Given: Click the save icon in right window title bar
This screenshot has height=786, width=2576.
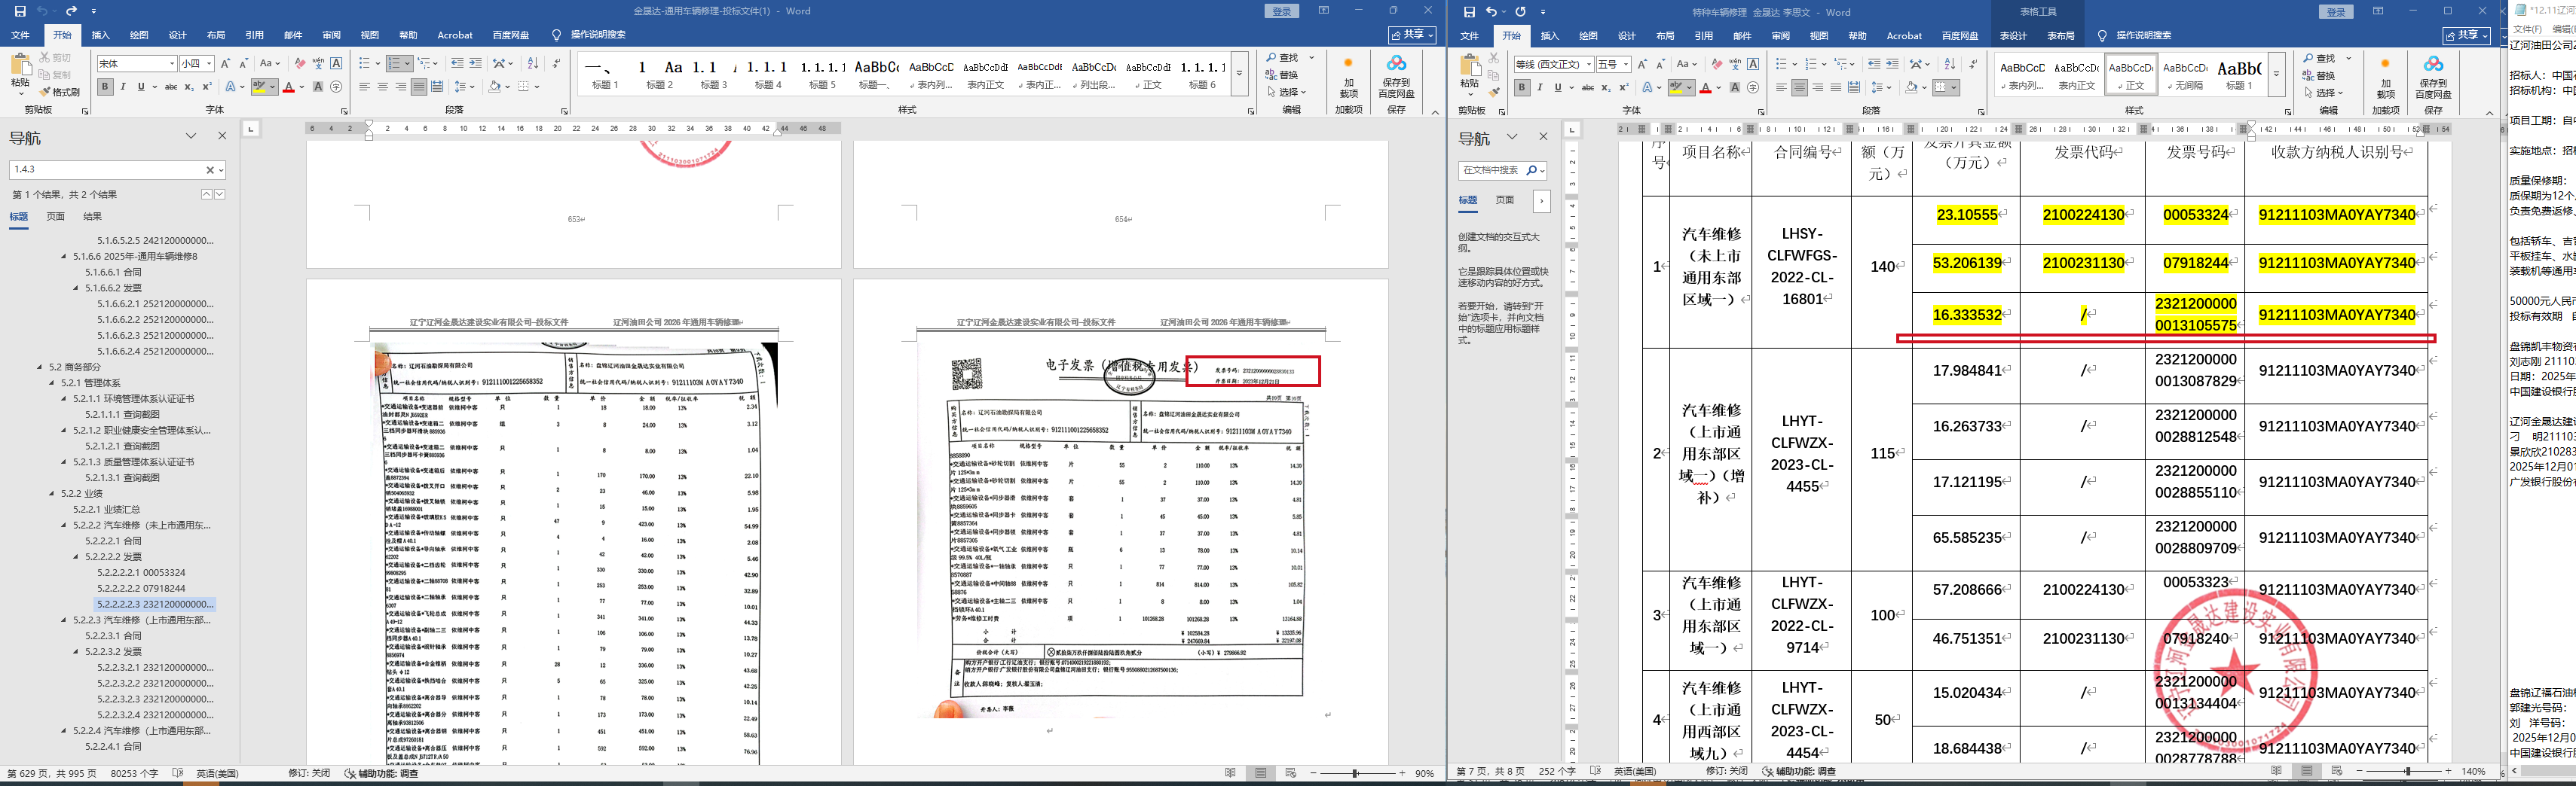Looking at the screenshot, I should point(1469,12).
